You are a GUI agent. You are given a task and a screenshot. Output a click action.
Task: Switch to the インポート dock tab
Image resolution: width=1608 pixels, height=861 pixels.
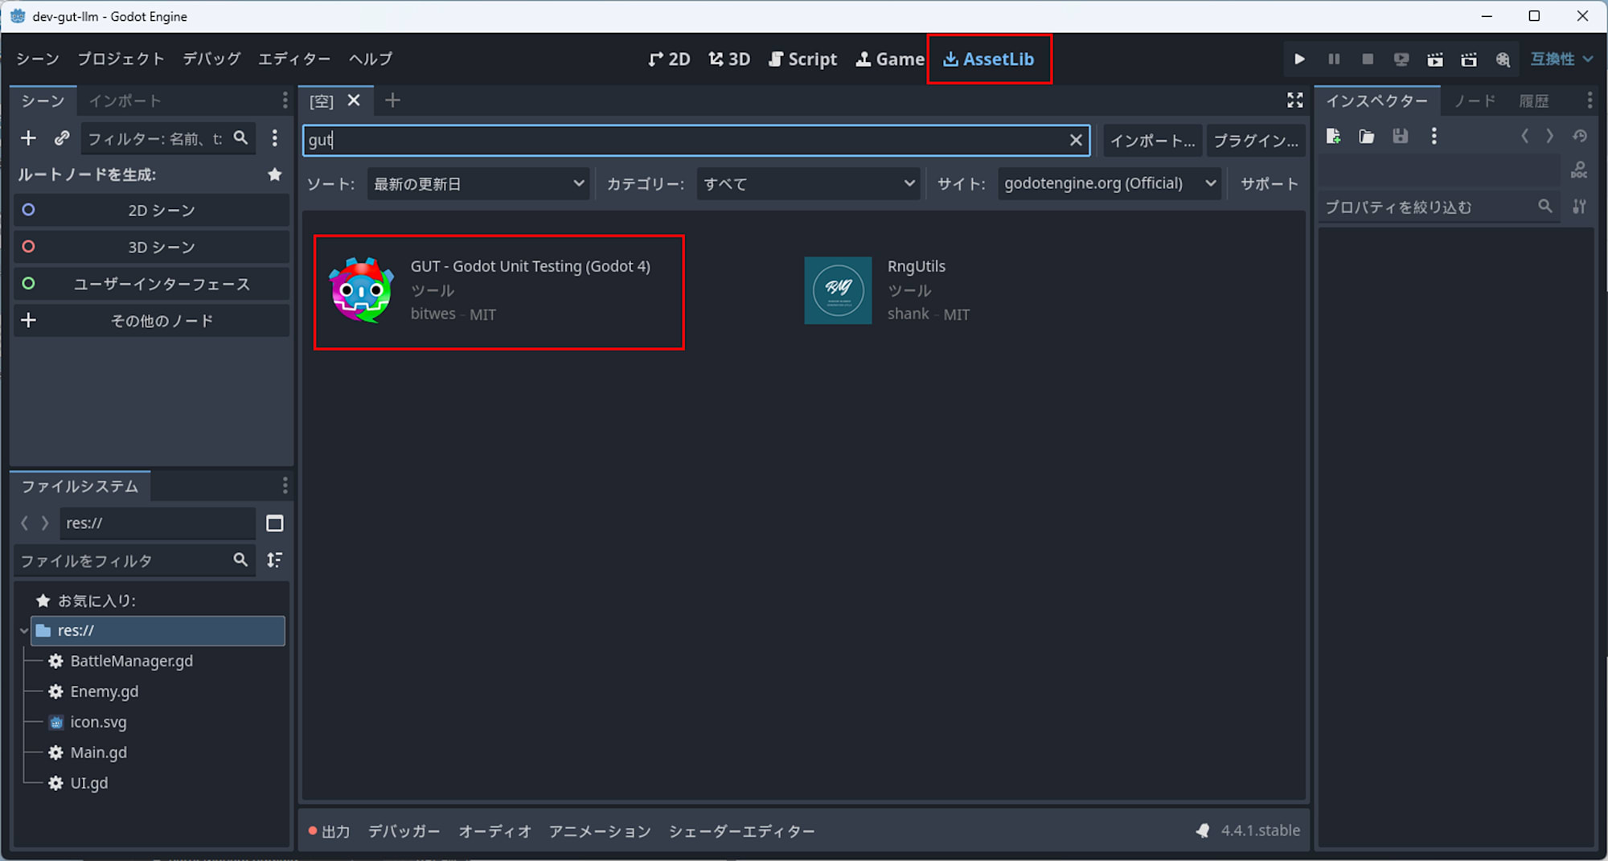[125, 100]
